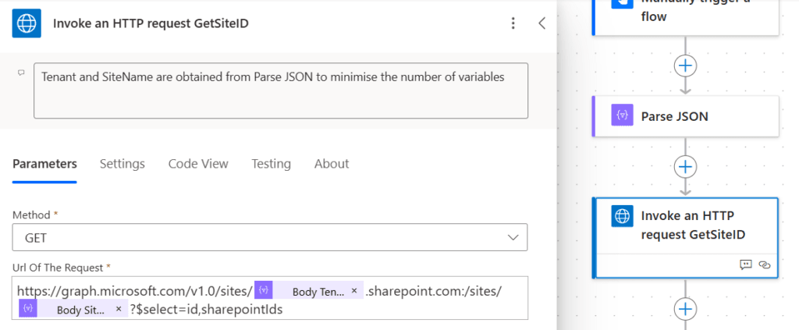Collapse the action panel with the chevron
799x330 pixels.
[x=542, y=23]
